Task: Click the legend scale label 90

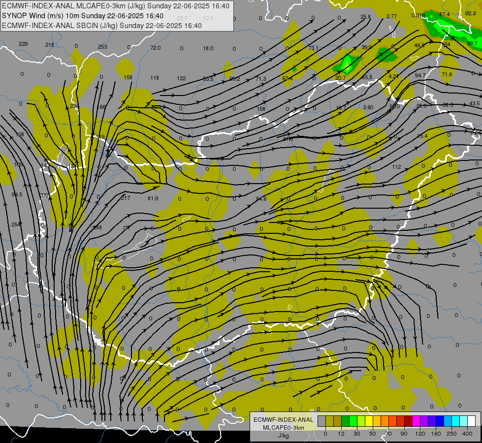Action: click(x=404, y=434)
